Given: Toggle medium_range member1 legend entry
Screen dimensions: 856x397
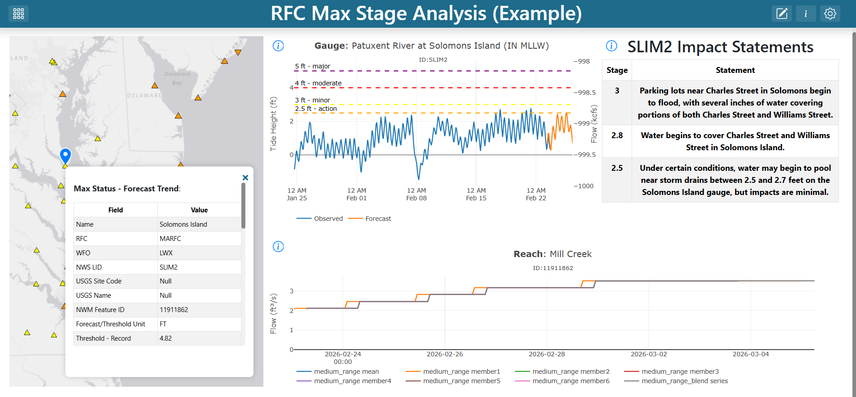Looking at the screenshot, I should pyautogui.click(x=453, y=372).
